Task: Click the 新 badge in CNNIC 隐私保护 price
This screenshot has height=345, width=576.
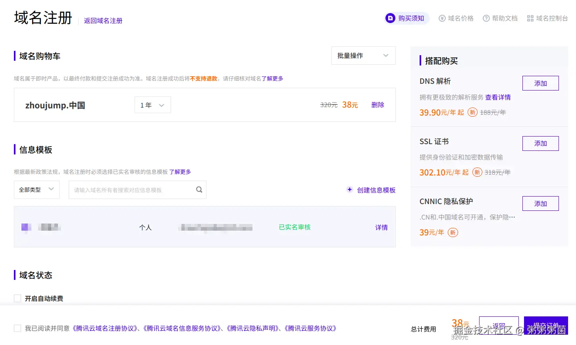Action: click(453, 233)
